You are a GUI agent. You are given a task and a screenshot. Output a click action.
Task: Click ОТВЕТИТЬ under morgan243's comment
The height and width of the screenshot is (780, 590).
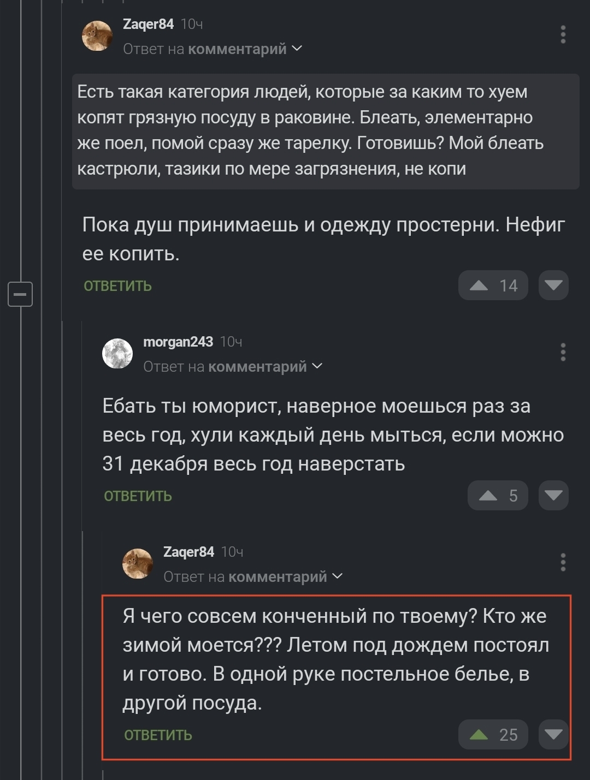point(138,496)
